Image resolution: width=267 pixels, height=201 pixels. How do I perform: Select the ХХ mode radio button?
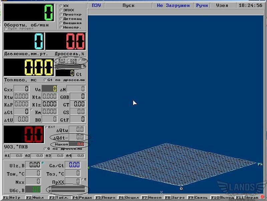coord(60,6)
